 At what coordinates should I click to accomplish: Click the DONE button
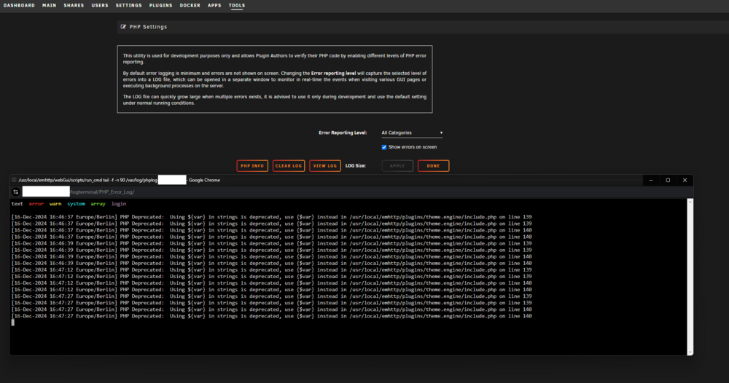[433, 166]
